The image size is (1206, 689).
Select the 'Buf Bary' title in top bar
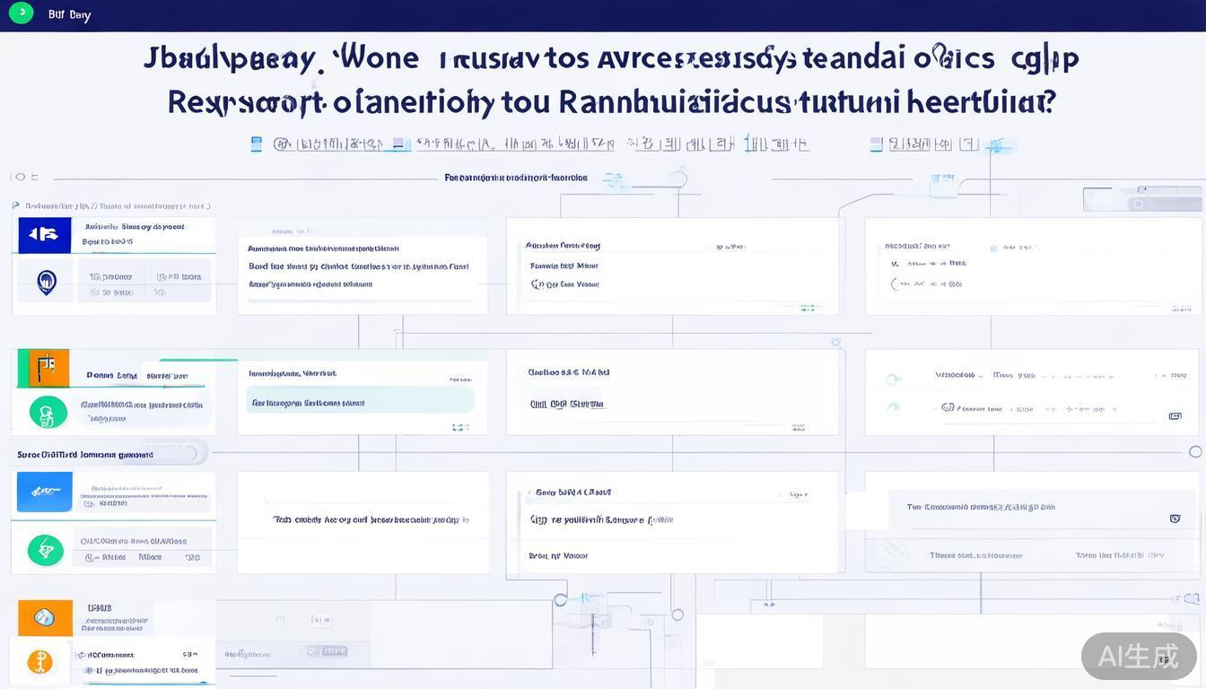[69, 15]
